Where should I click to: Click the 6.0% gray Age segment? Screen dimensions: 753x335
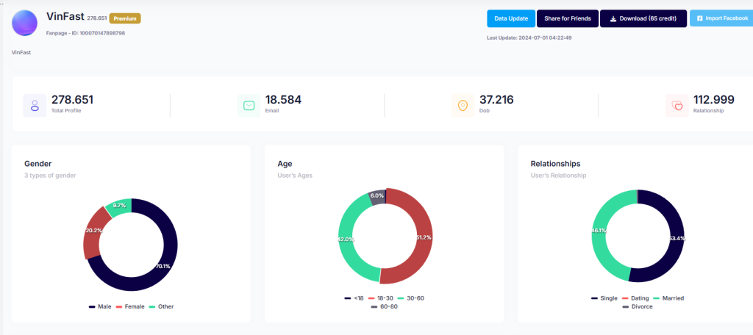(x=377, y=197)
